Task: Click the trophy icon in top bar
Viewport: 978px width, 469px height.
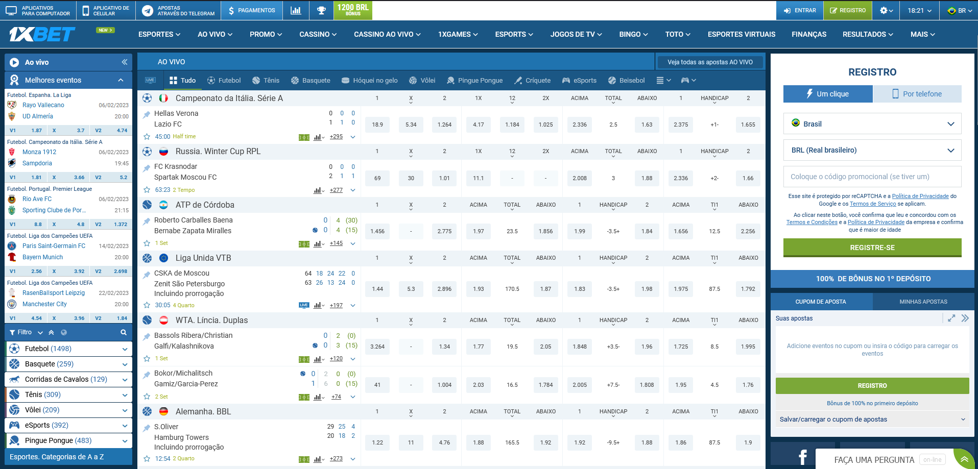Action: pos(321,10)
